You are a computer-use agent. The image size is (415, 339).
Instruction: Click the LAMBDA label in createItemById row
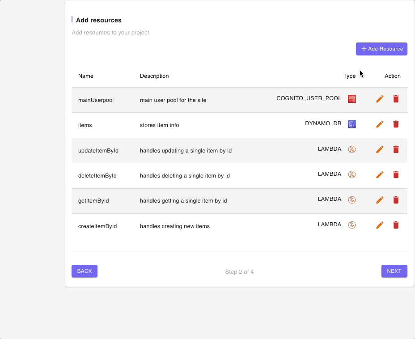pyautogui.click(x=330, y=225)
